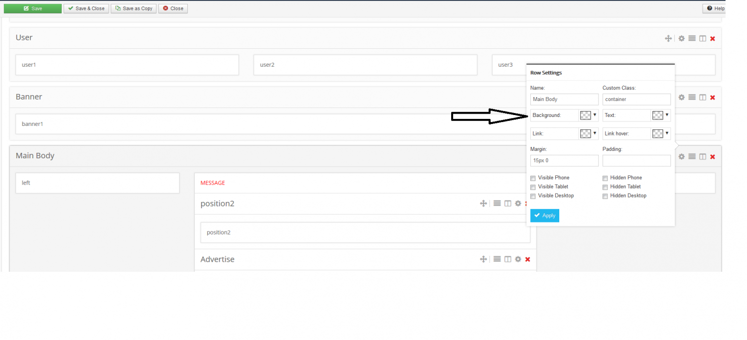Image resolution: width=747 pixels, height=340 pixels.
Task: Click Save as Copy in toolbar
Action: tap(133, 8)
